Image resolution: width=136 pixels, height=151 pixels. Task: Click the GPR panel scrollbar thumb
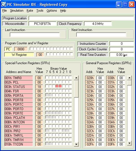point(129,83)
